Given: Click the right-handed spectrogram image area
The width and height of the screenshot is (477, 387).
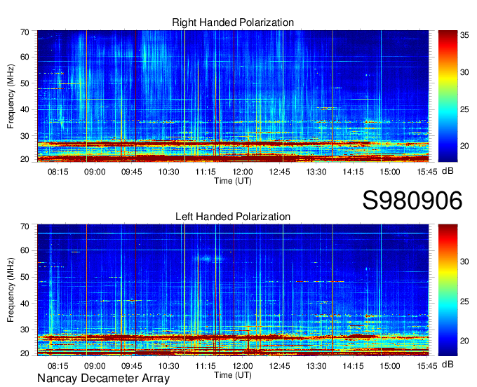Looking at the screenshot, I should (x=233, y=96).
